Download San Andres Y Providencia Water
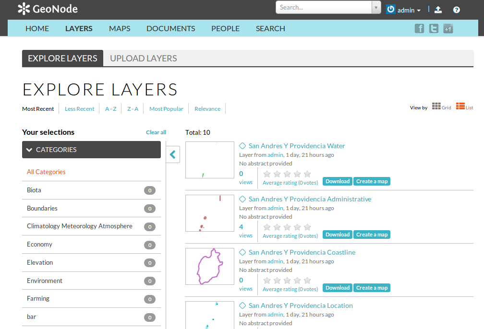 [x=338, y=181]
